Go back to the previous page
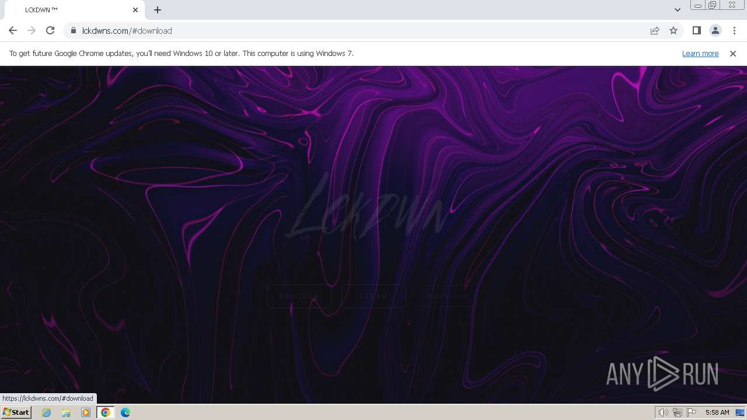Viewport: 747px width, 420px height. coord(13,30)
